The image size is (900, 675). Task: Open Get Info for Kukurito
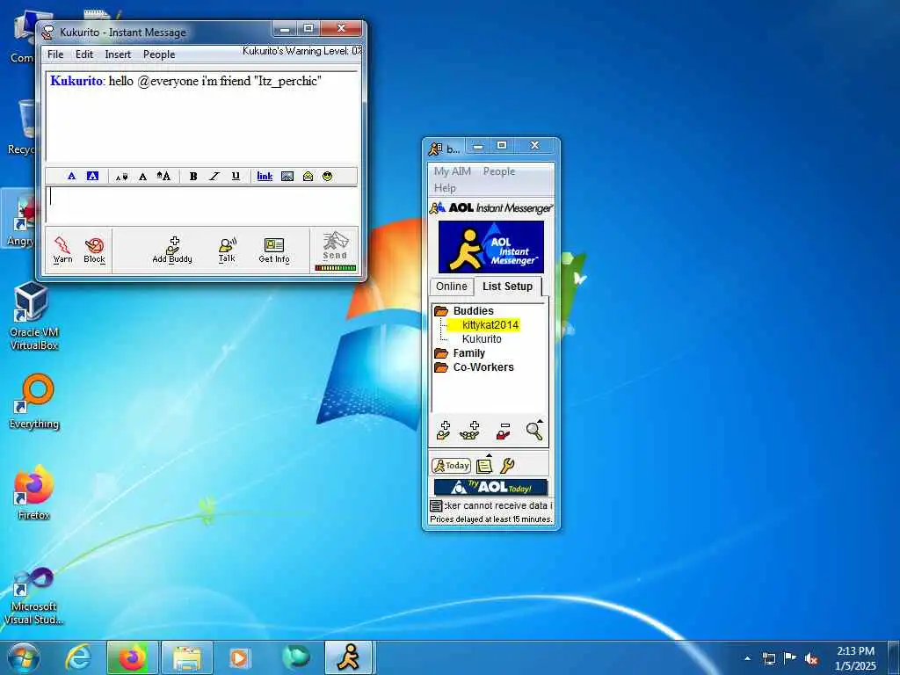(274, 250)
